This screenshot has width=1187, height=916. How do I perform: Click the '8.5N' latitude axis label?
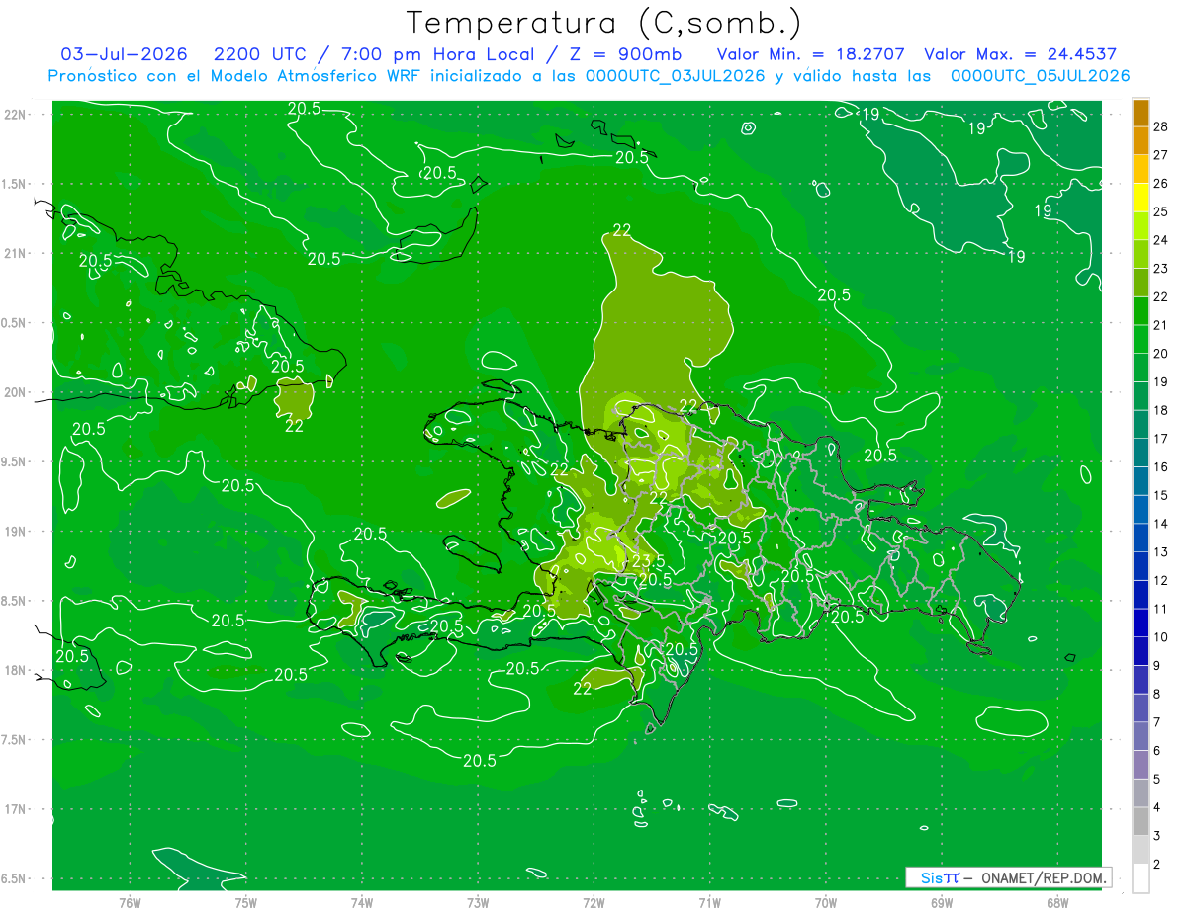(14, 601)
